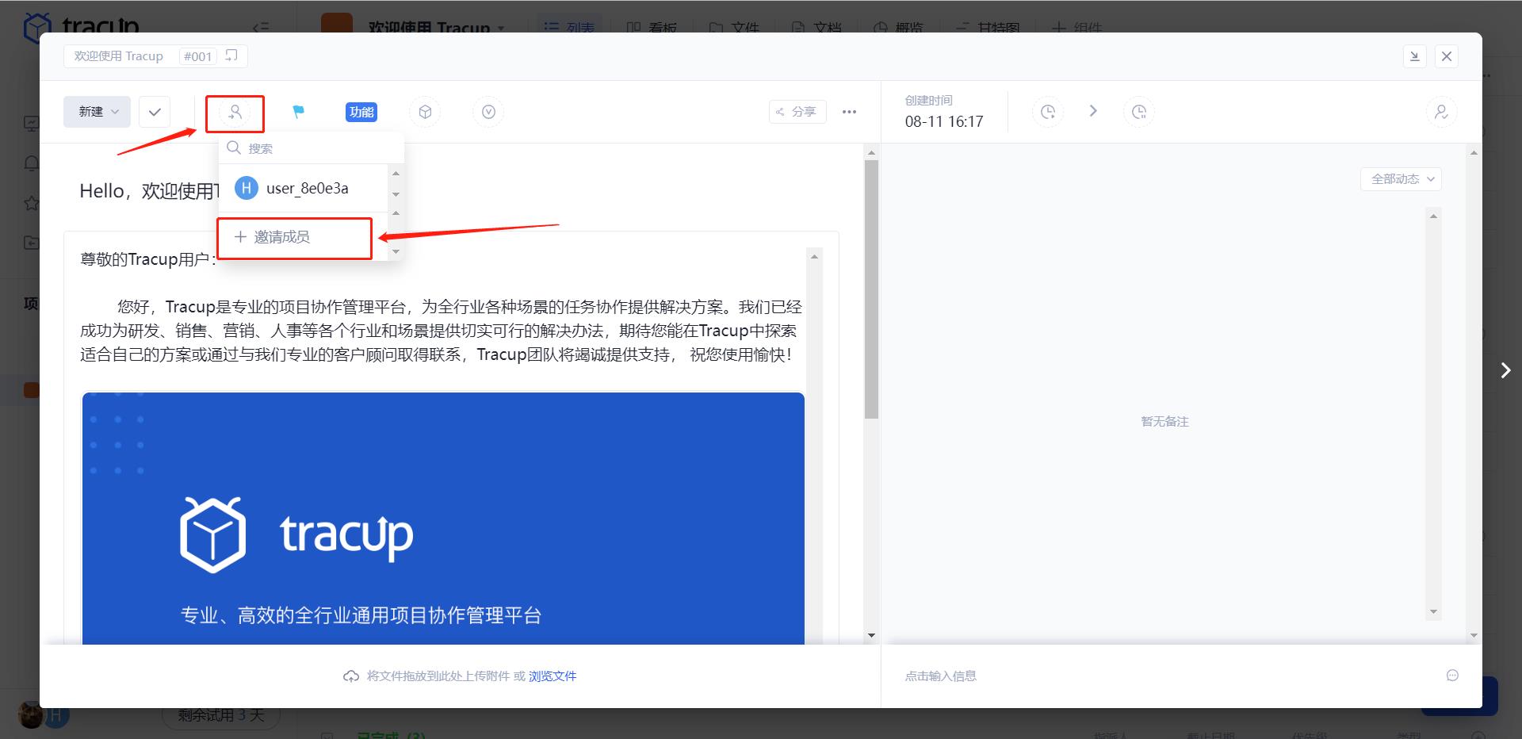Screen dimensions: 1522x739
Task: Open the emoji icon in comment box
Action: point(1452,676)
